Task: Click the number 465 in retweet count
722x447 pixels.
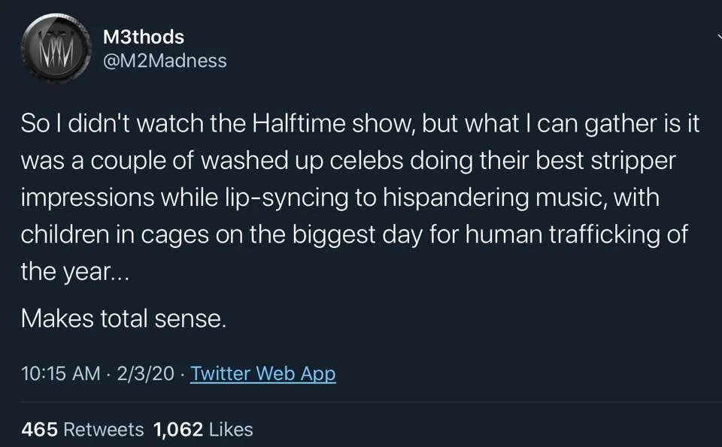Action: click(x=40, y=430)
